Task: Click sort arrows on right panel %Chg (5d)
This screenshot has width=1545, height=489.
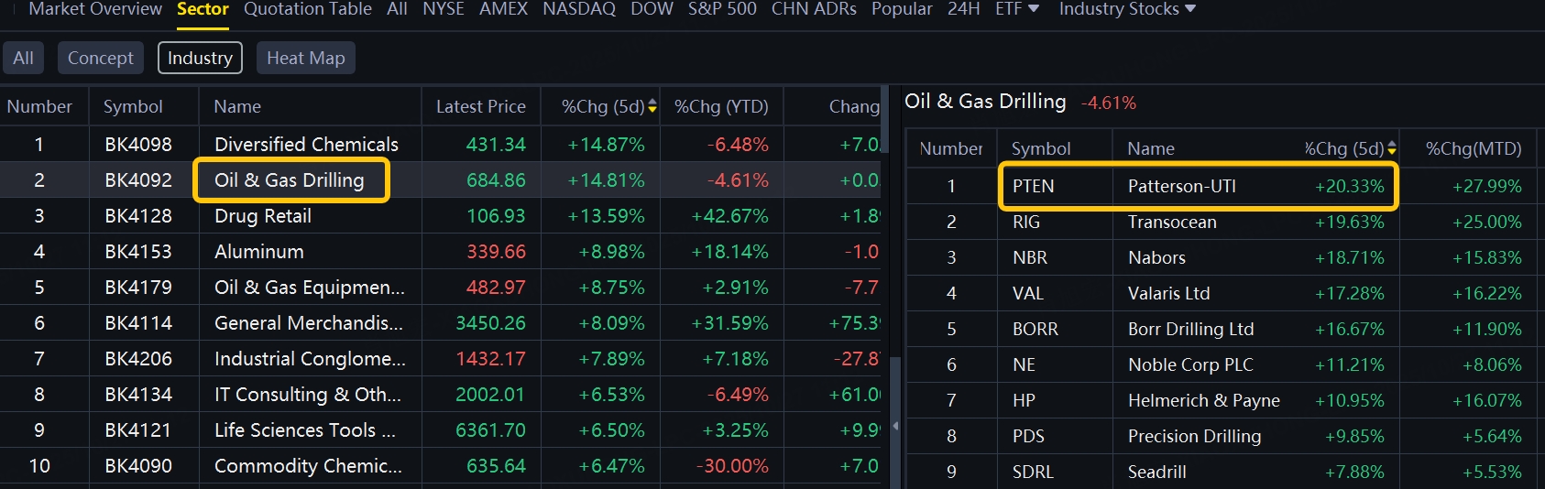Action: 1392,148
